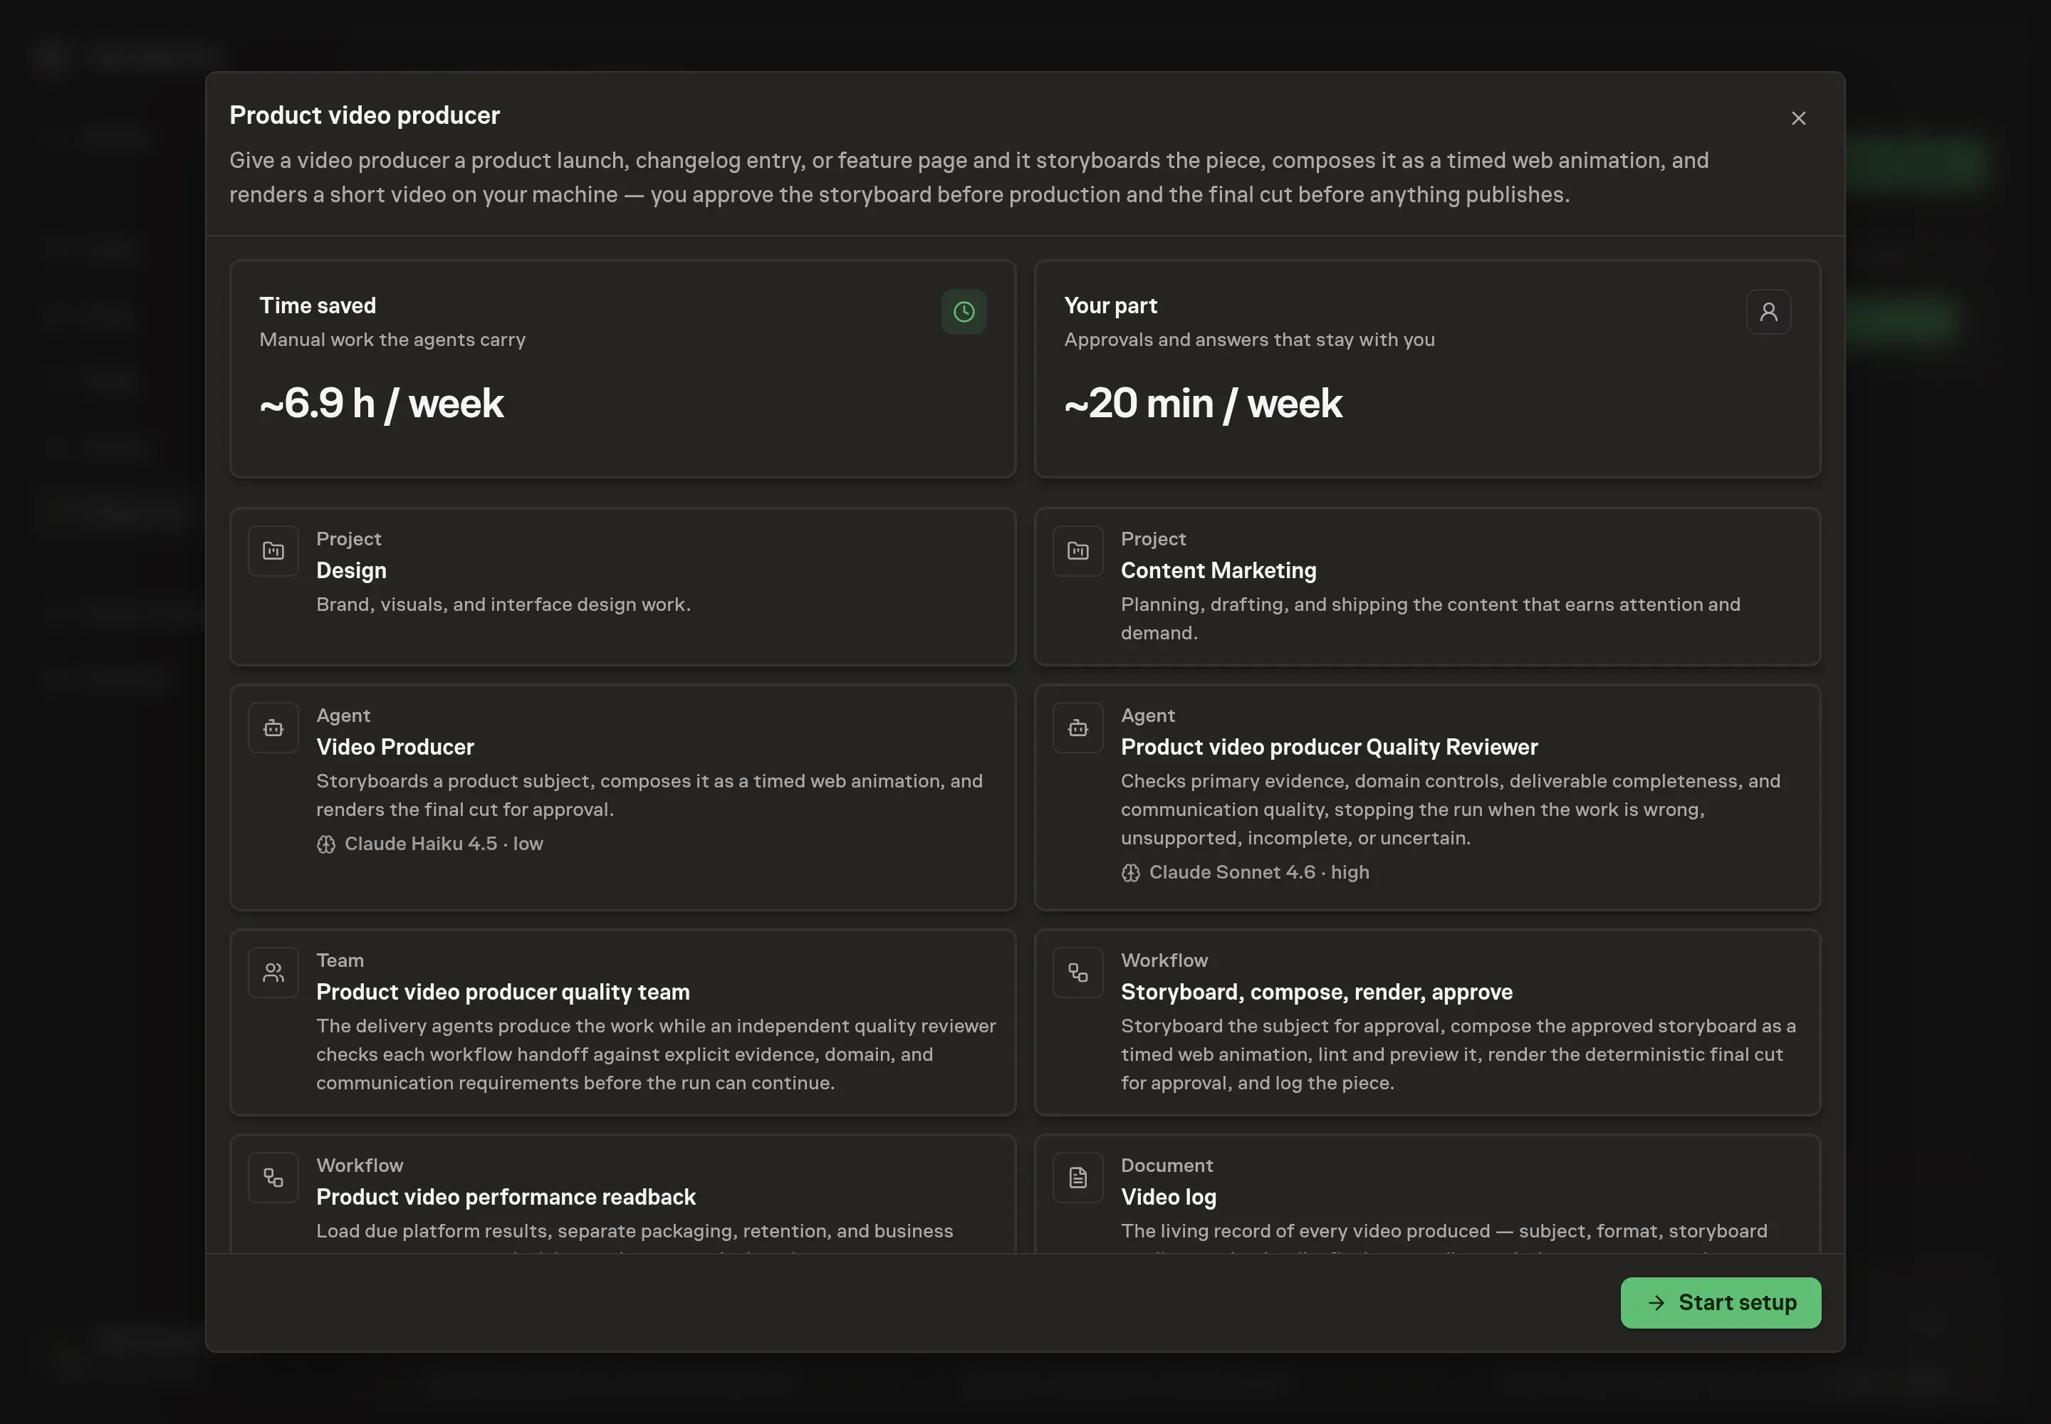Click the robot icon beside Quality Reviewer agent
Screen dimensions: 2051x1424
point(1078,728)
